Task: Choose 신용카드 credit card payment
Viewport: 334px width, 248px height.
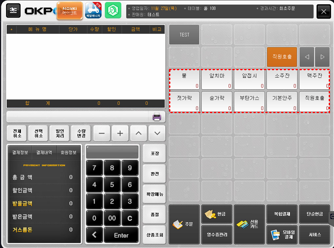Action: pos(249,224)
